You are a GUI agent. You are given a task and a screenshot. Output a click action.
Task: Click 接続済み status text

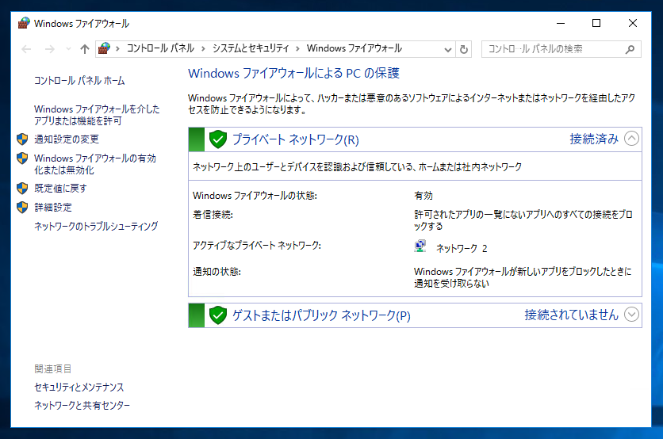pyautogui.click(x=594, y=139)
